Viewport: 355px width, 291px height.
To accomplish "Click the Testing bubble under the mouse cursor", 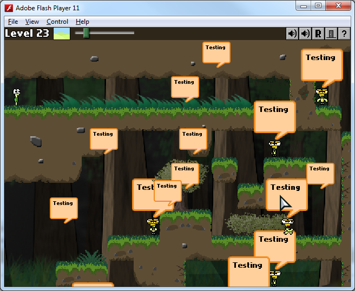I will coord(286,194).
